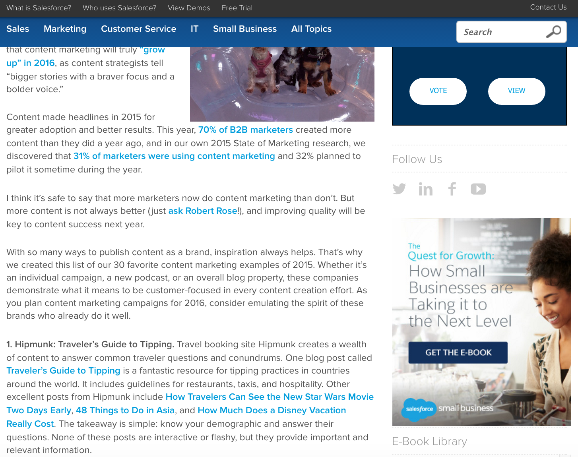Viewport: 578px width, 457px height.
Task: Open the Facebook follow icon
Action: (452, 189)
